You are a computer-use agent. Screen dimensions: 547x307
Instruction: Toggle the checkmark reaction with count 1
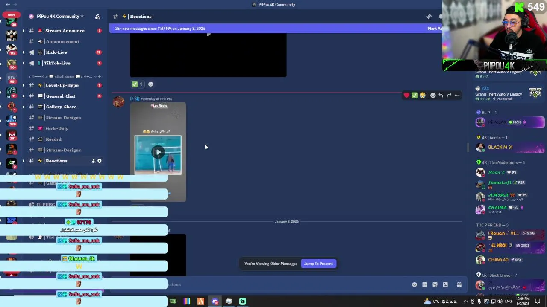pyautogui.click(x=138, y=84)
